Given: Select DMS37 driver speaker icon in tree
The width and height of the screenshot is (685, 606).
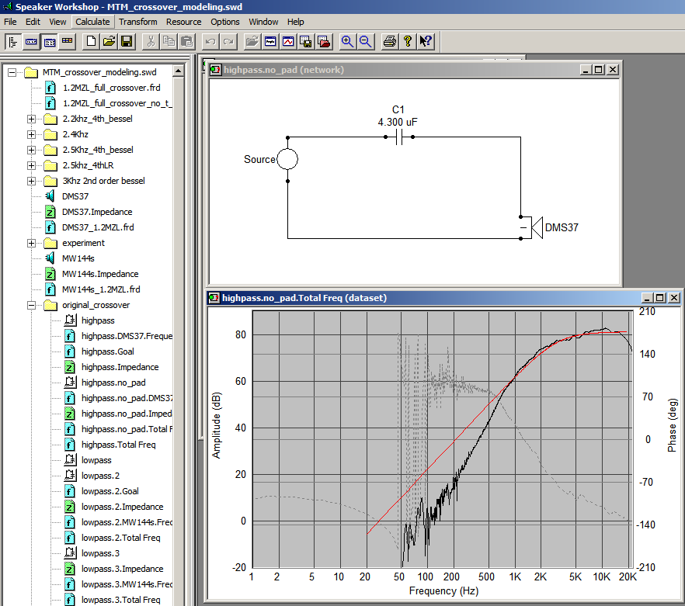Looking at the screenshot, I should [x=50, y=196].
